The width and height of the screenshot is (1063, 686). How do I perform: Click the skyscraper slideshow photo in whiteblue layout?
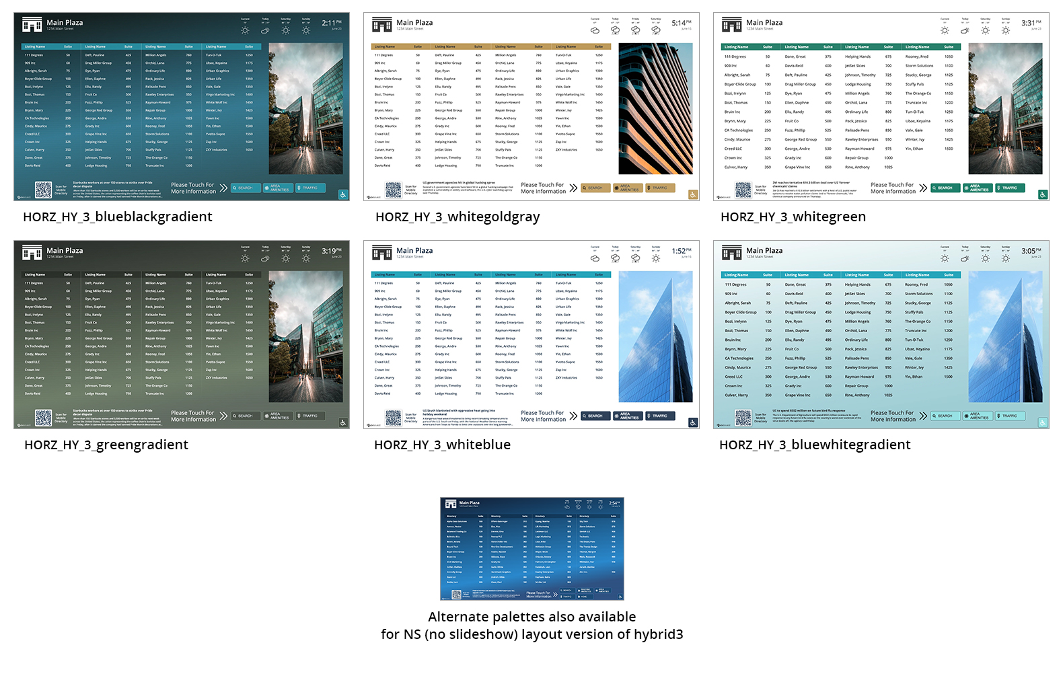tap(655, 336)
